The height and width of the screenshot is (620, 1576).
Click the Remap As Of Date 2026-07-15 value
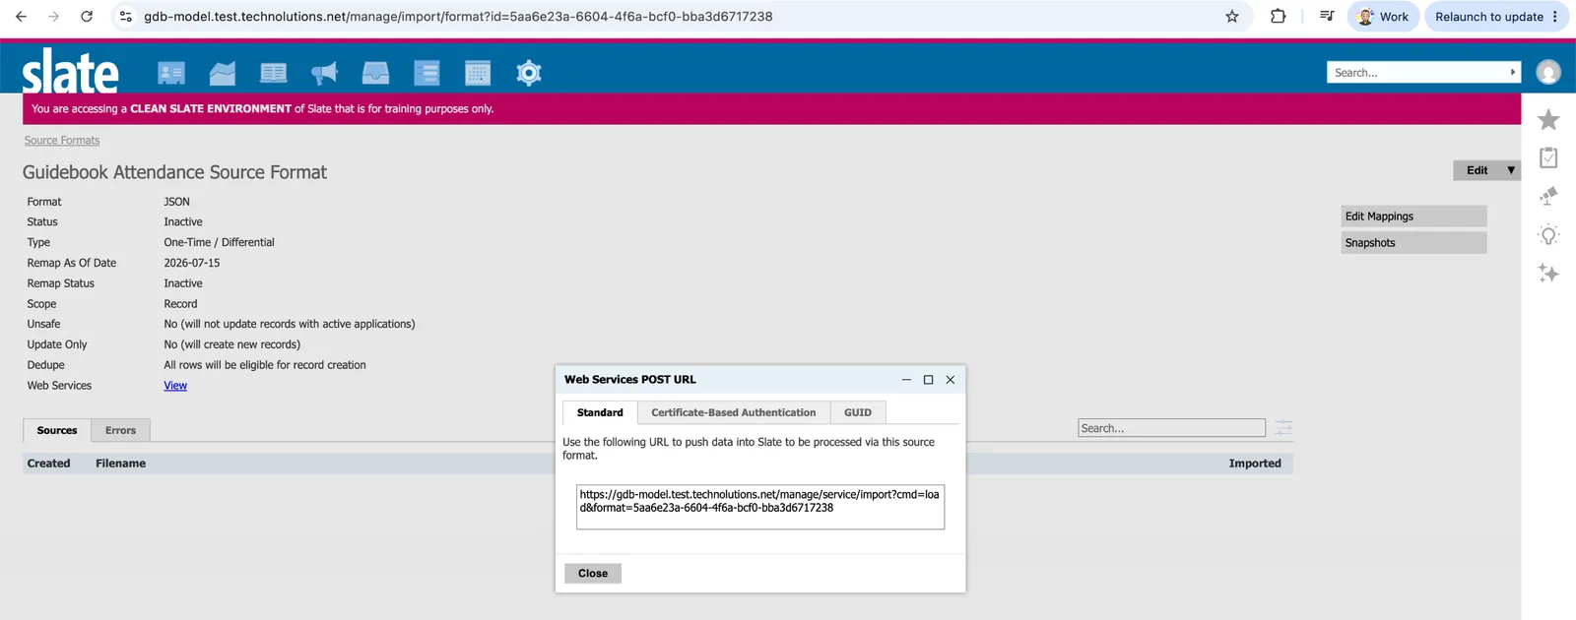[192, 264]
